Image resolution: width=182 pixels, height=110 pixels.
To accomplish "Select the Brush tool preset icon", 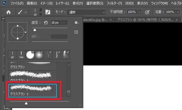I will point(20,12).
